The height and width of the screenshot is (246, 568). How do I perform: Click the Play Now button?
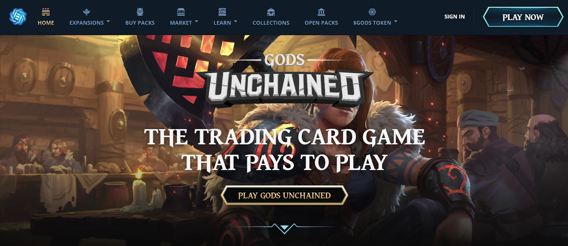pos(523,17)
